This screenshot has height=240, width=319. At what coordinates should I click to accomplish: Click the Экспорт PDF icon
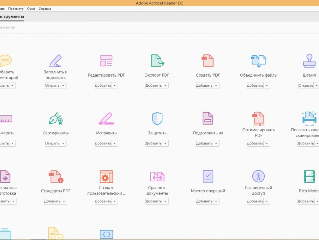pyautogui.click(x=157, y=61)
